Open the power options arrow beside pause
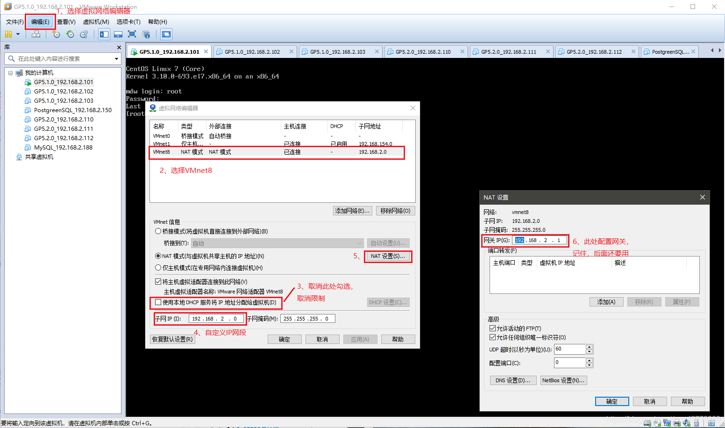The height and width of the screenshot is (428, 725). (18, 34)
